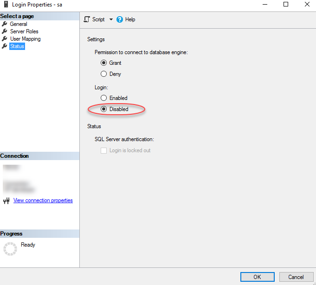Image resolution: width=316 pixels, height=285 pixels.
Task: Click the connection plug icon
Action: 6,201
